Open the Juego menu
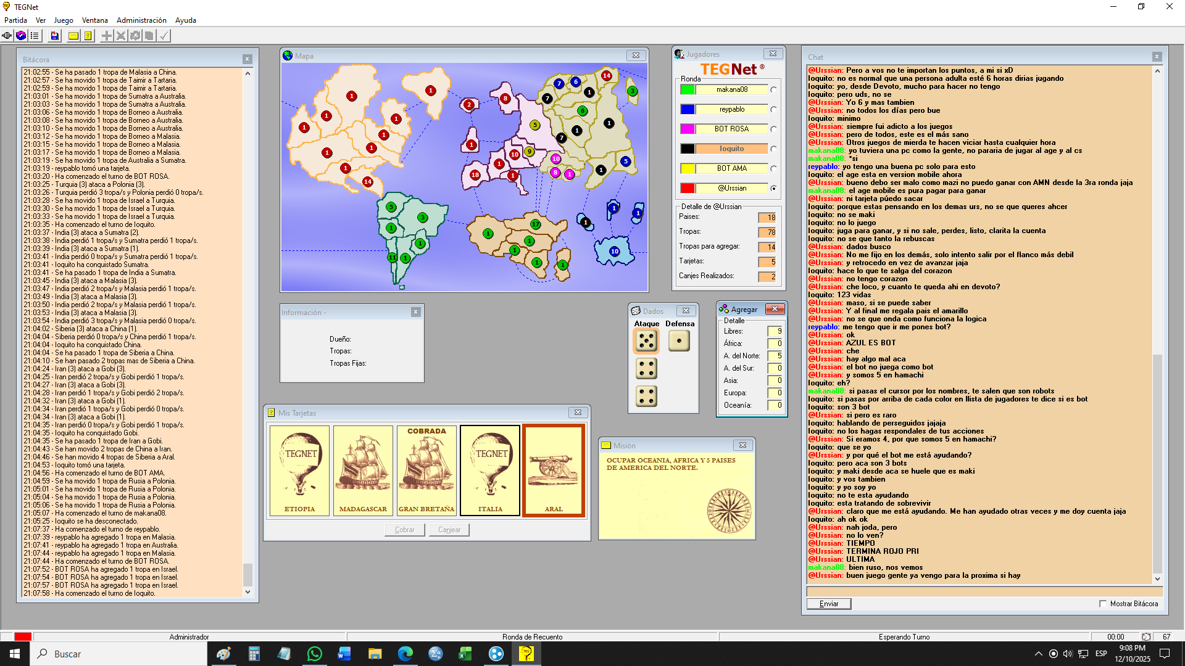Image resolution: width=1185 pixels, height=666 pixels. pyautogui.click(x=64, y=20)
